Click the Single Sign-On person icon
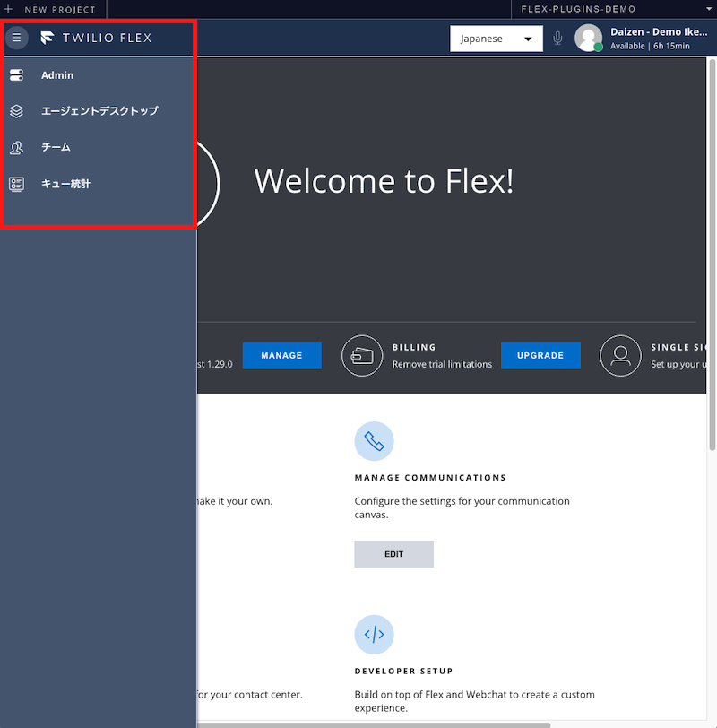 620,356
